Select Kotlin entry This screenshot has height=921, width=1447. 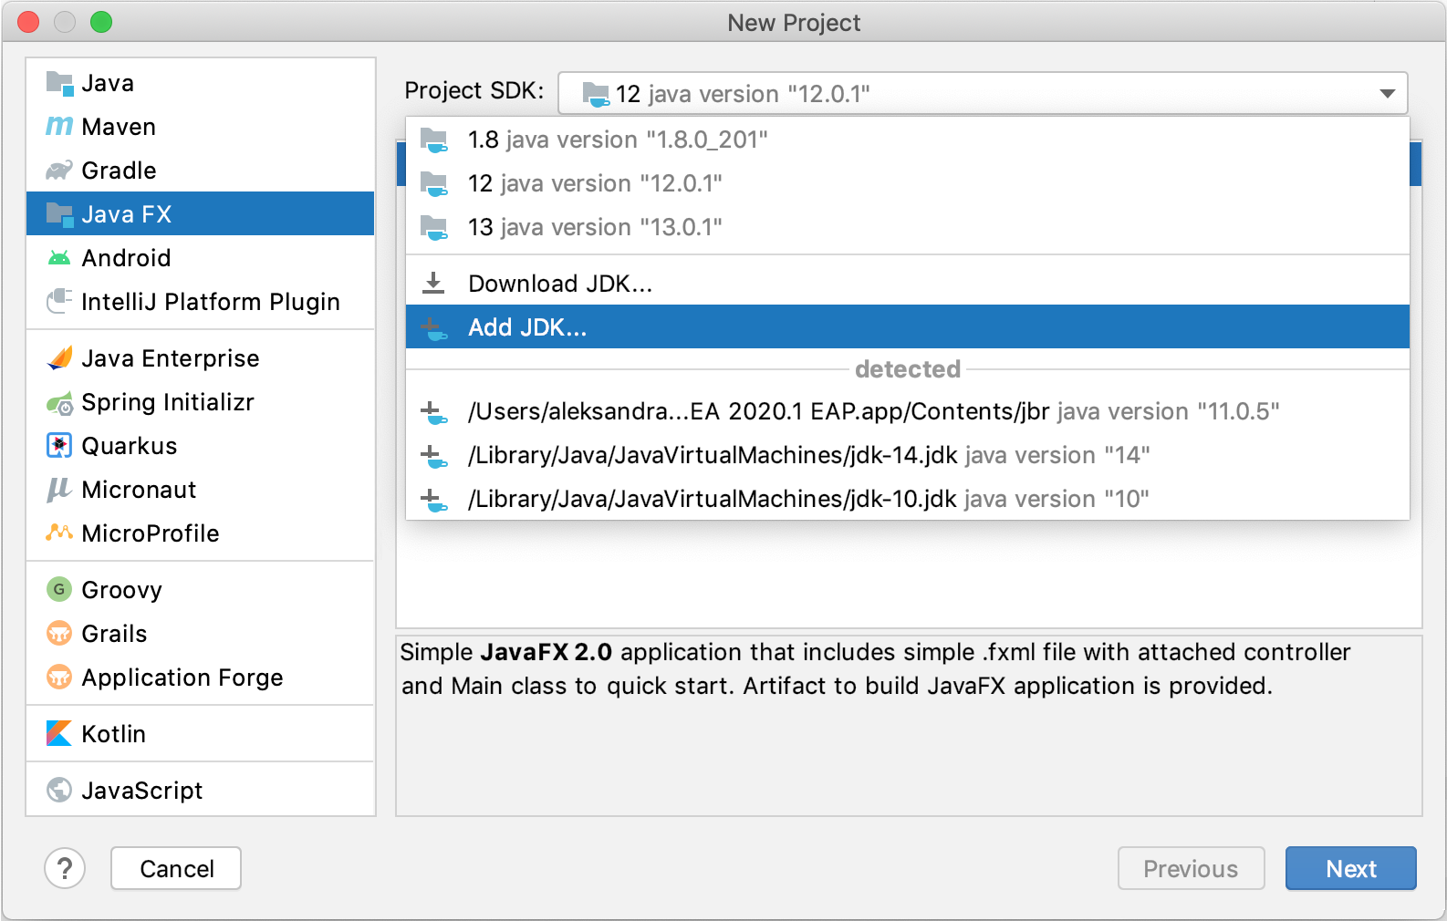(201, 734)
